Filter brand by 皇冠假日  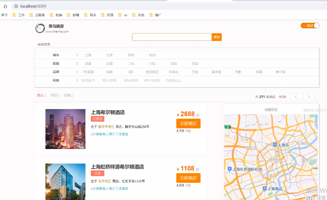pos(152,72)
